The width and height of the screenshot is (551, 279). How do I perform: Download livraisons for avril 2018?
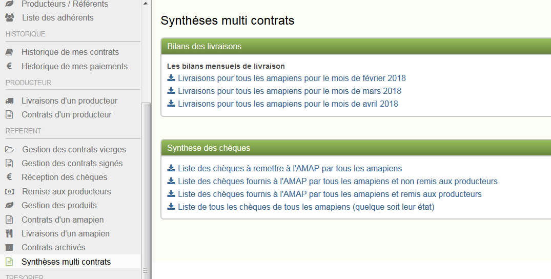click(x=288, y=104)
